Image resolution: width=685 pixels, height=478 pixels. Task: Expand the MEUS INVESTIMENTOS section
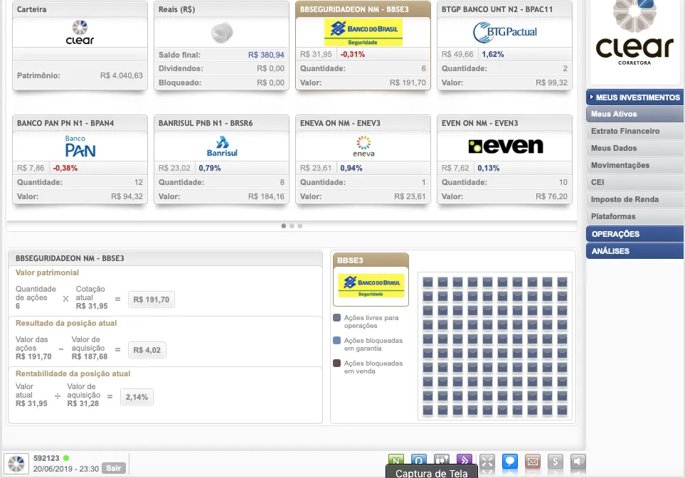(x=635, y=97)
